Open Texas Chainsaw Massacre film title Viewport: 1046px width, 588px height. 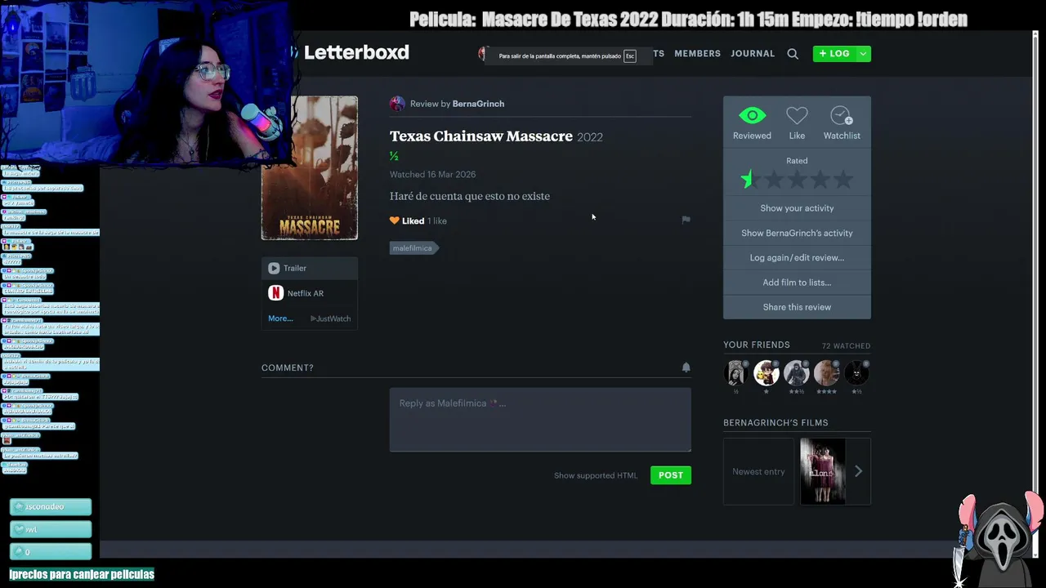[x=481, y=136]
